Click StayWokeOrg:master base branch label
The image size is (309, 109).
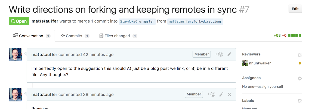(x=137, y=21)
